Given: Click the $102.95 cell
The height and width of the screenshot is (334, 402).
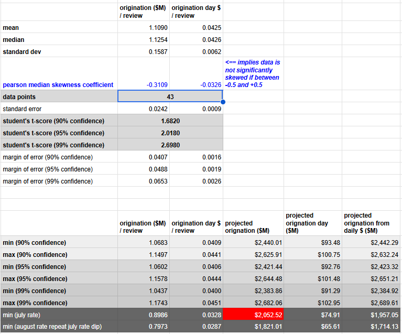Looking at the screenshot, I should (x=329, y=303).
